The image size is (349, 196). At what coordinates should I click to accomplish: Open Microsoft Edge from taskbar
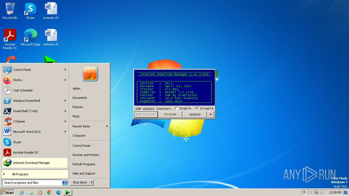pos(59,192)
